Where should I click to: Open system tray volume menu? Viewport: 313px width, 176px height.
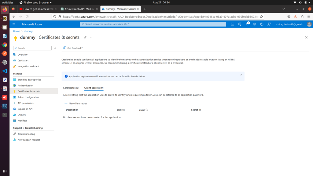click(x=300, y=2)
